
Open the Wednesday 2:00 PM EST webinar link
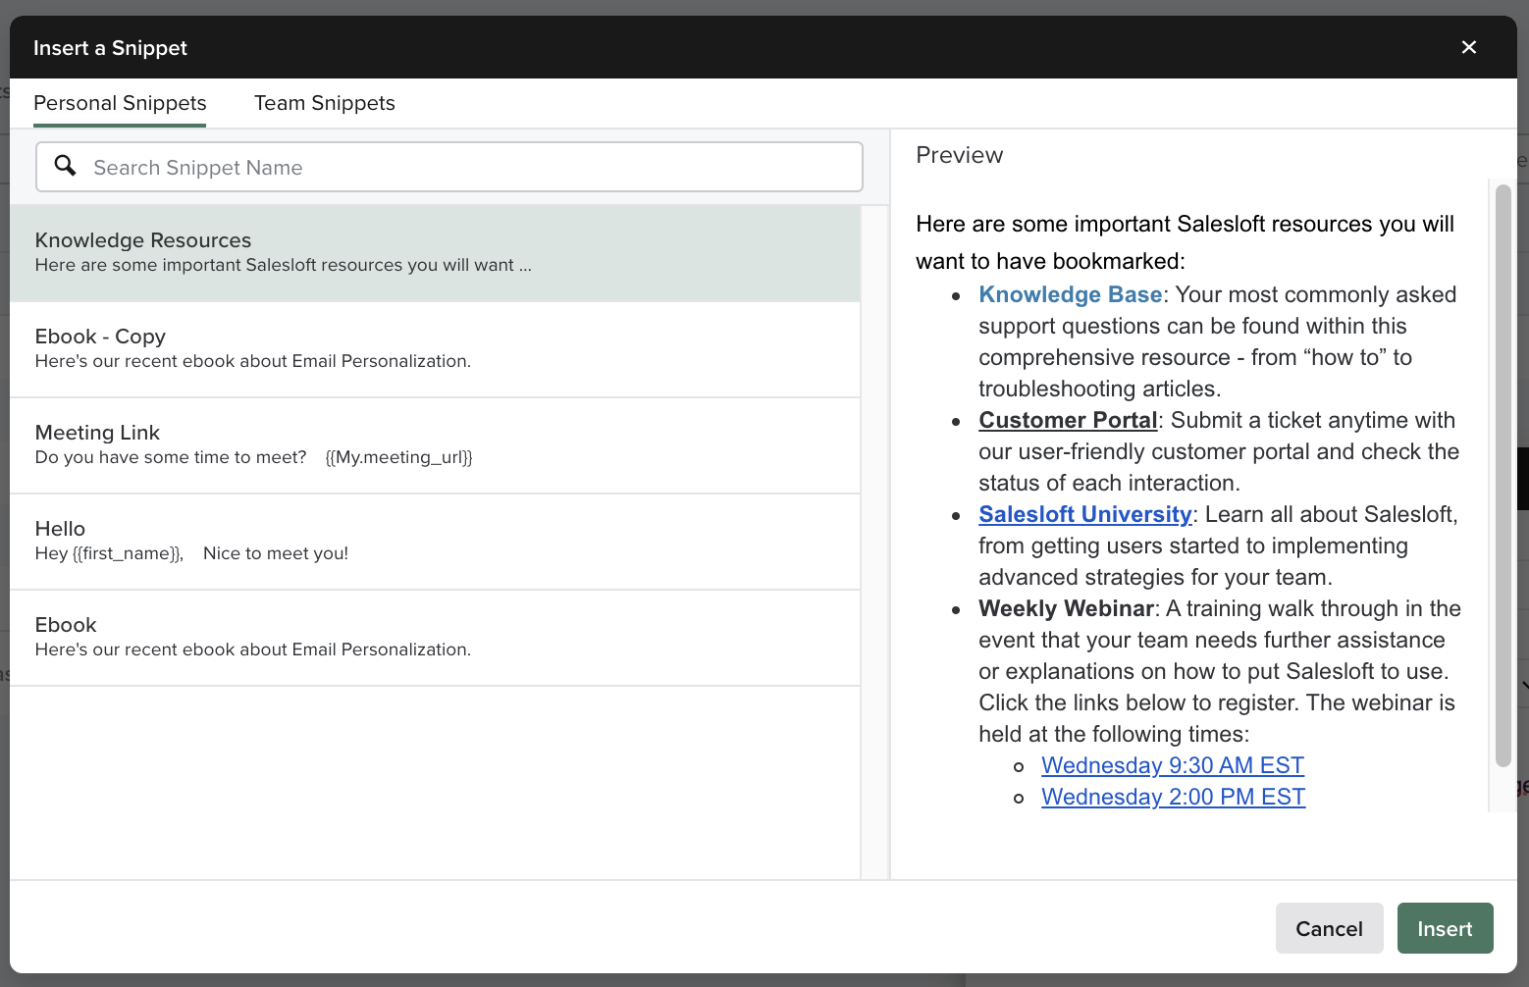click(1173, 798)
